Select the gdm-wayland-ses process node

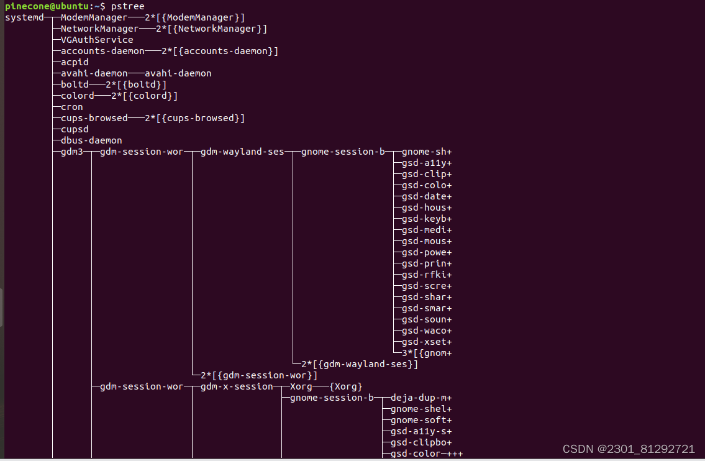tap(242, 152)
